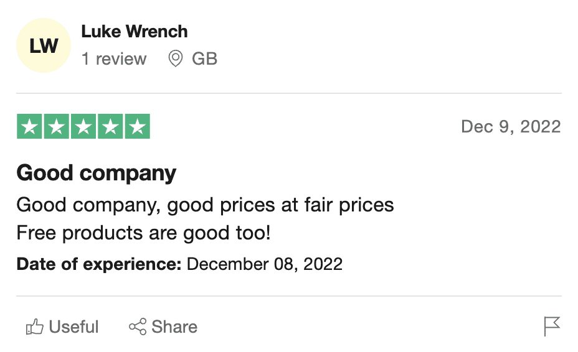Click the review body text about fair prices
The width and height of the screenshot is (578, 352).
click(x=206, y=205)
